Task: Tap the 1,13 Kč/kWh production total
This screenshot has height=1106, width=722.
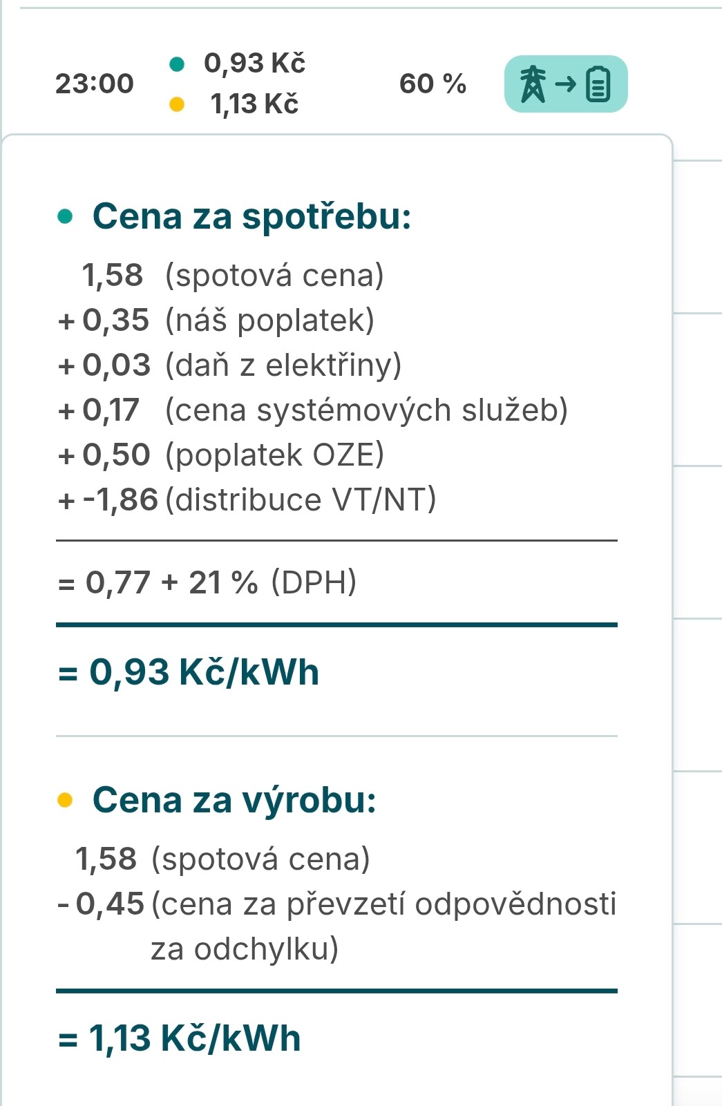Action: coord(180,1038)
